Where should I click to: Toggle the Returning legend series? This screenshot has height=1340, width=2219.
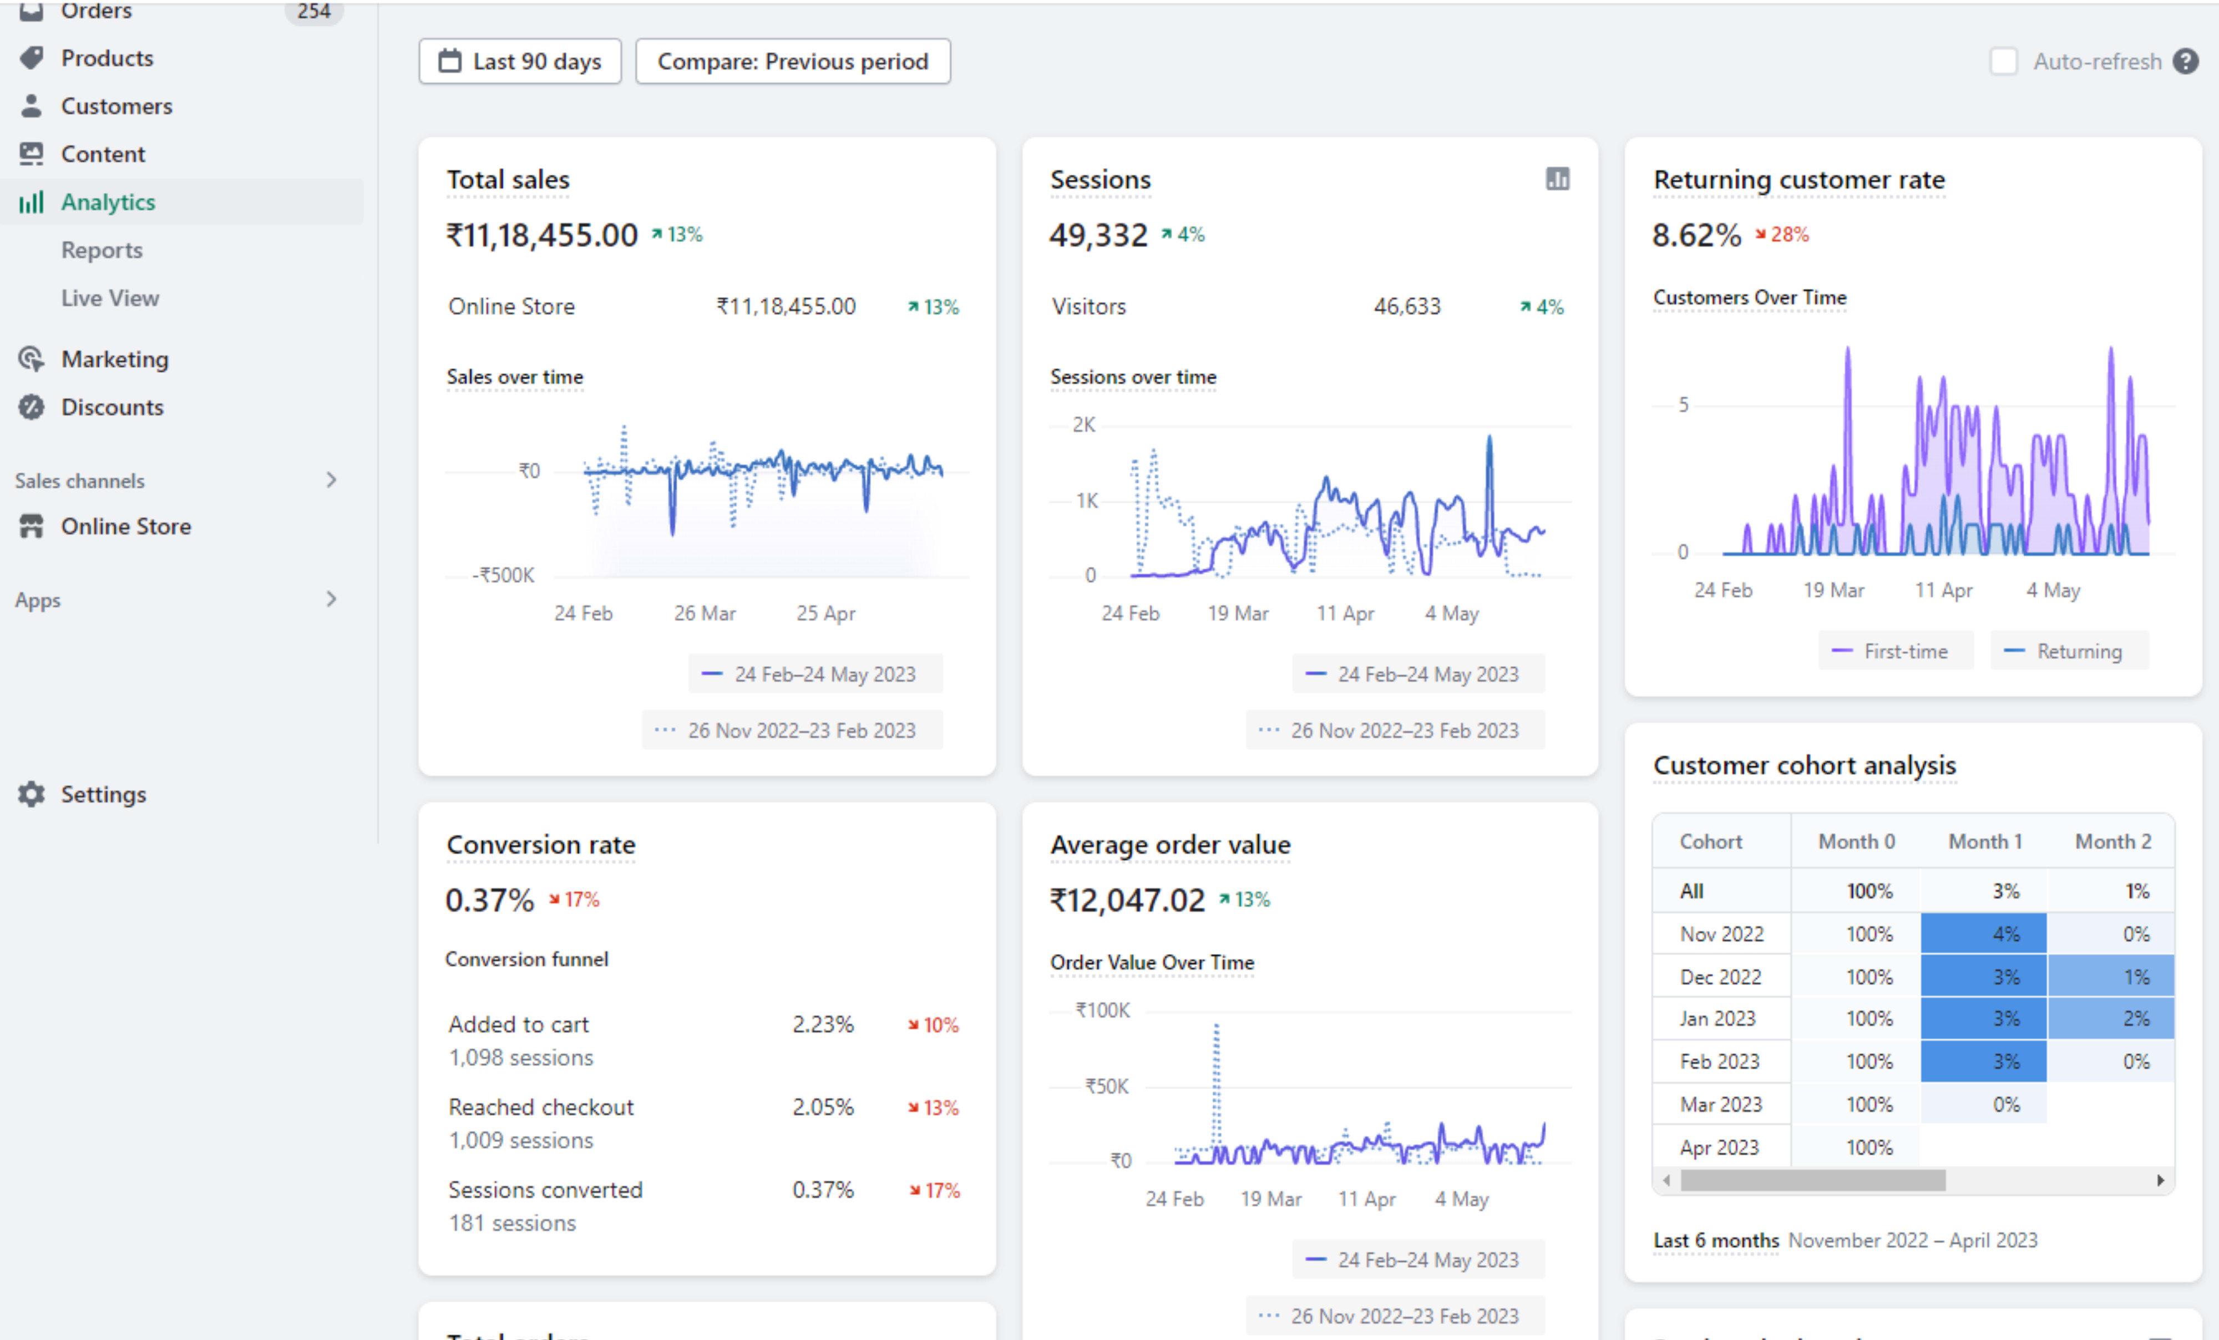coord(2069,651)
